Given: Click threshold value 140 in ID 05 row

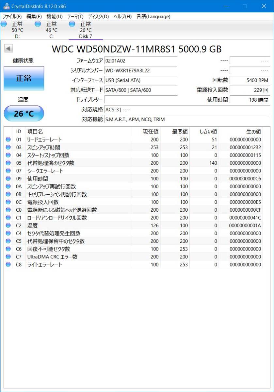Looking at the screenshot, I should [213, 163].
